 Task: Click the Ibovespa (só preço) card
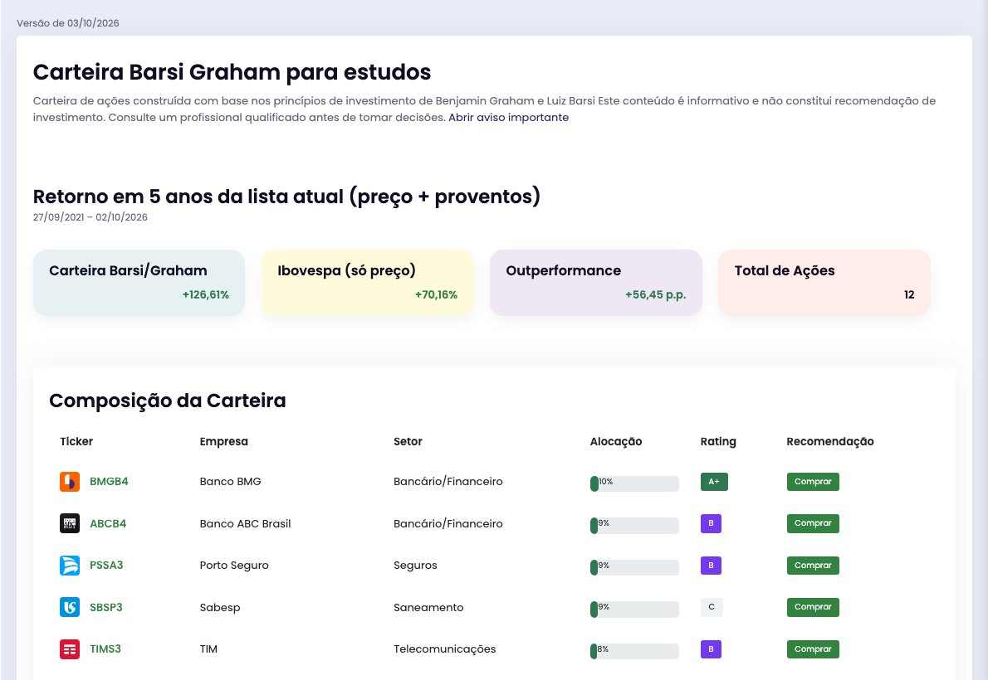pos(367,283)
